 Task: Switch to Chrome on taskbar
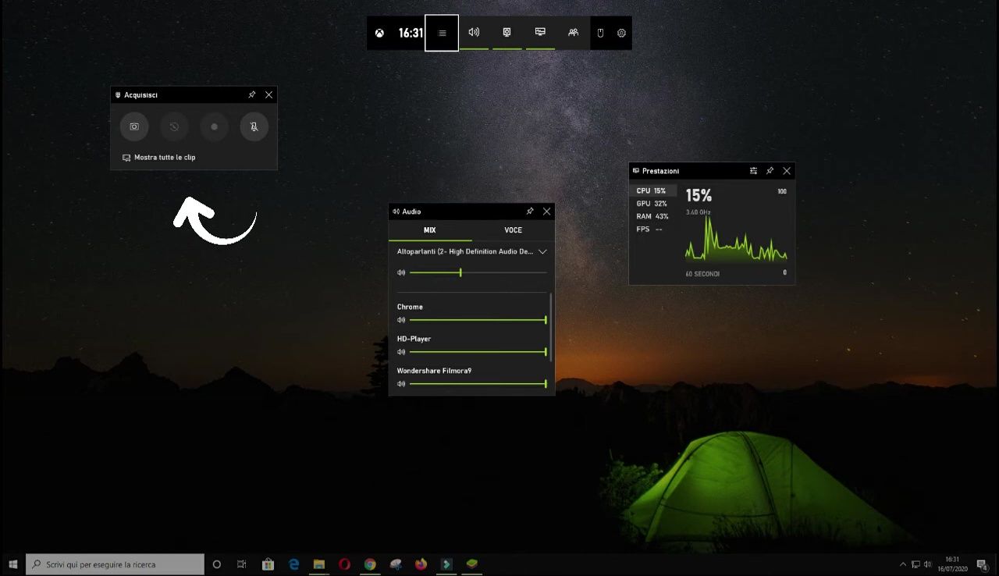pyautogui.click(x=370, y=564)
